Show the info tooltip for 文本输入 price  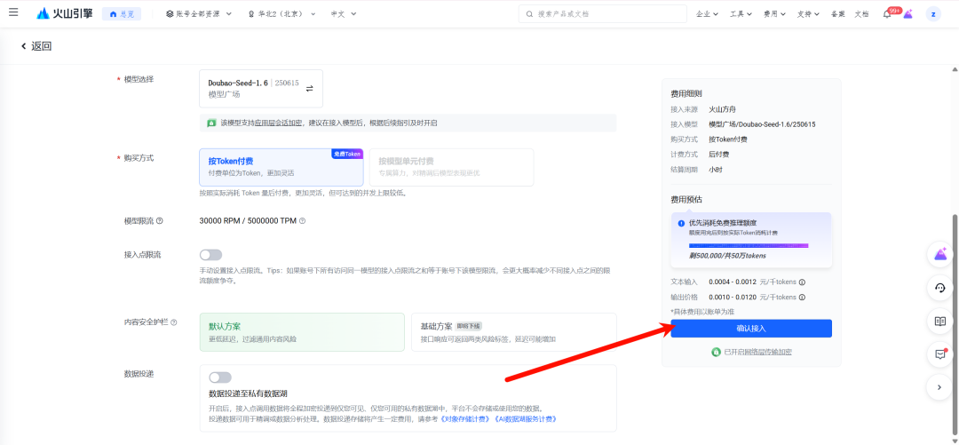point(802,282)
